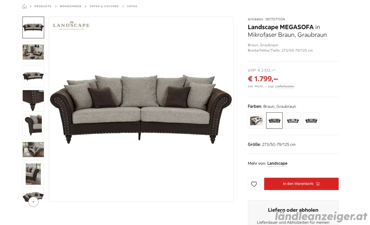370x225 pixels.
Task: Show sofa leg detail thumbnail
Action: (33, 101)
